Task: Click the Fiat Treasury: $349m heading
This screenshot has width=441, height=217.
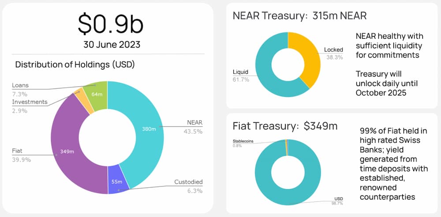Action: point(285,126)
